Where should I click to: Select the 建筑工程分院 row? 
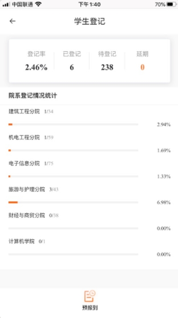(89, 118)
